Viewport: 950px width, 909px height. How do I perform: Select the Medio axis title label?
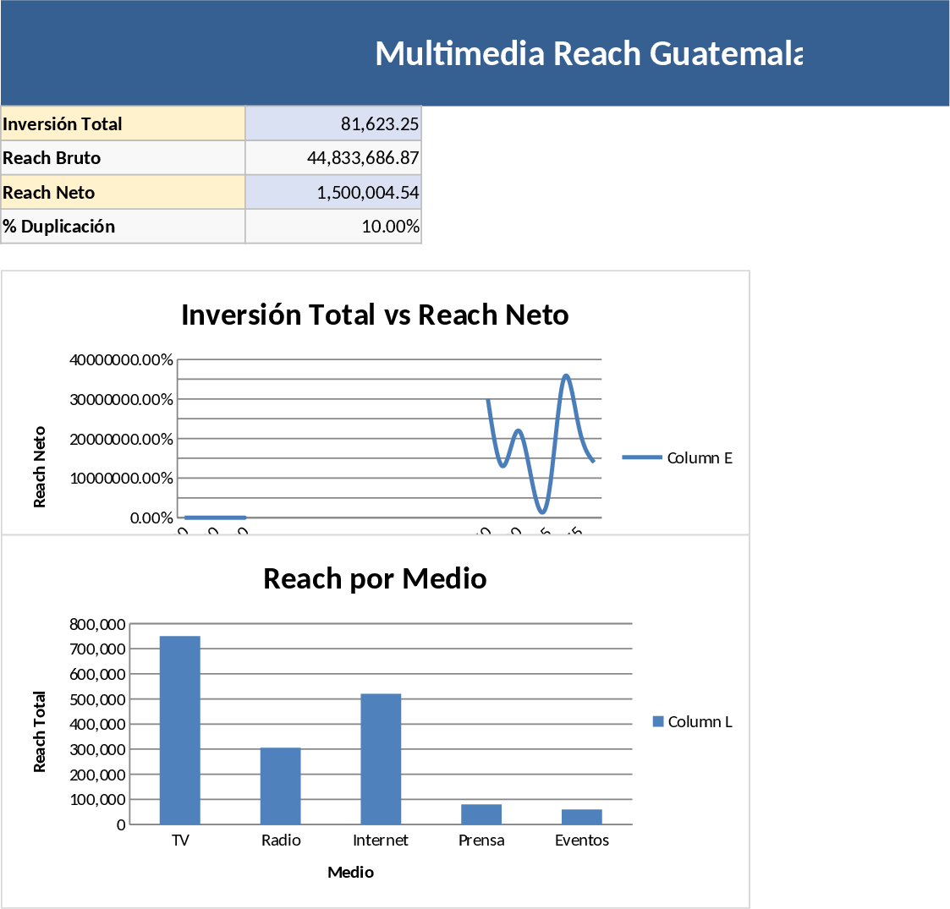[351, 873]
